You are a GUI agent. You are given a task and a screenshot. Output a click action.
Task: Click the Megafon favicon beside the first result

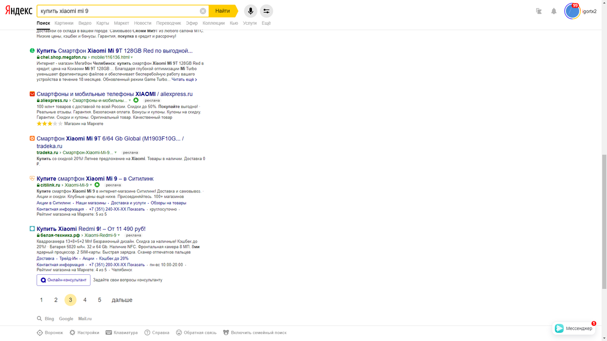(32, 51)
